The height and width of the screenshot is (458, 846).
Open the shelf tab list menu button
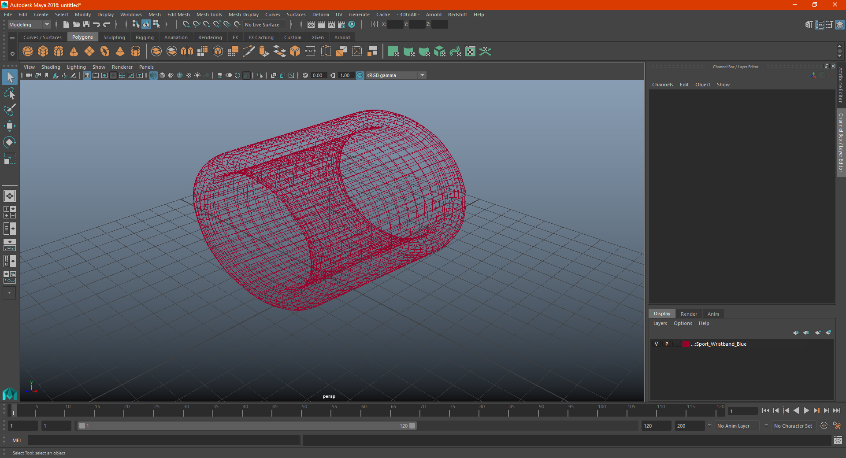(12, 38)
